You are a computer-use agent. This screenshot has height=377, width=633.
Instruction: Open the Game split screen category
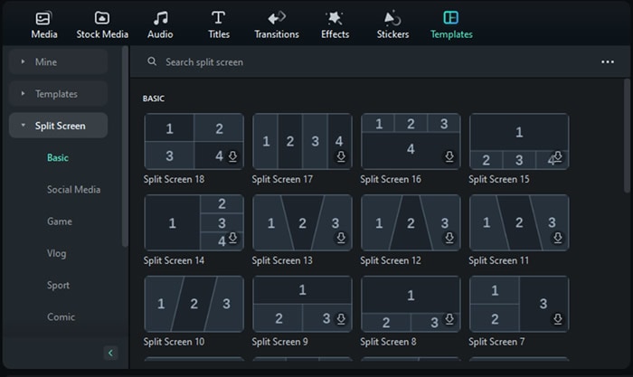pos(60,221)
